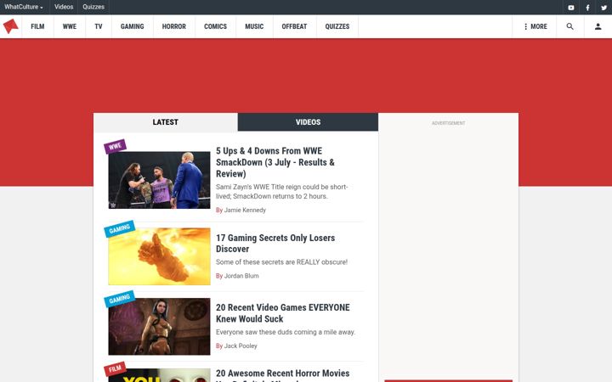The image size is (612, 382).
Task: Go to the OFFBEAT section
Action: [294, 26]
